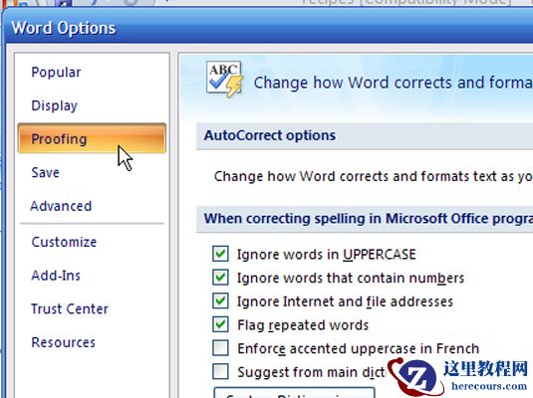Click the AutoCorrect options section header
This screenshot has width=533, height=398.
pos(365,136)
